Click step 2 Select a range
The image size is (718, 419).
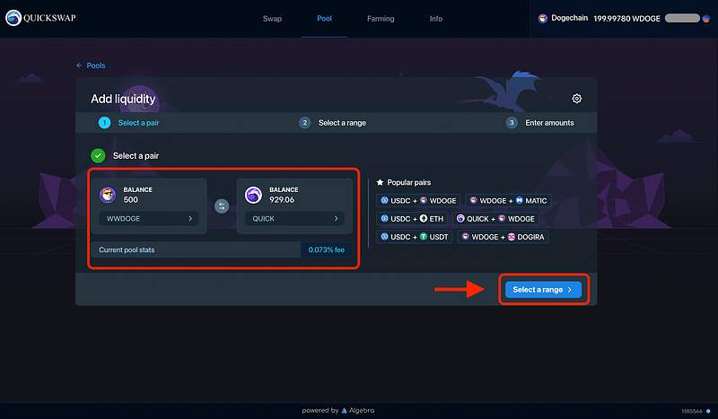(332, 123)
